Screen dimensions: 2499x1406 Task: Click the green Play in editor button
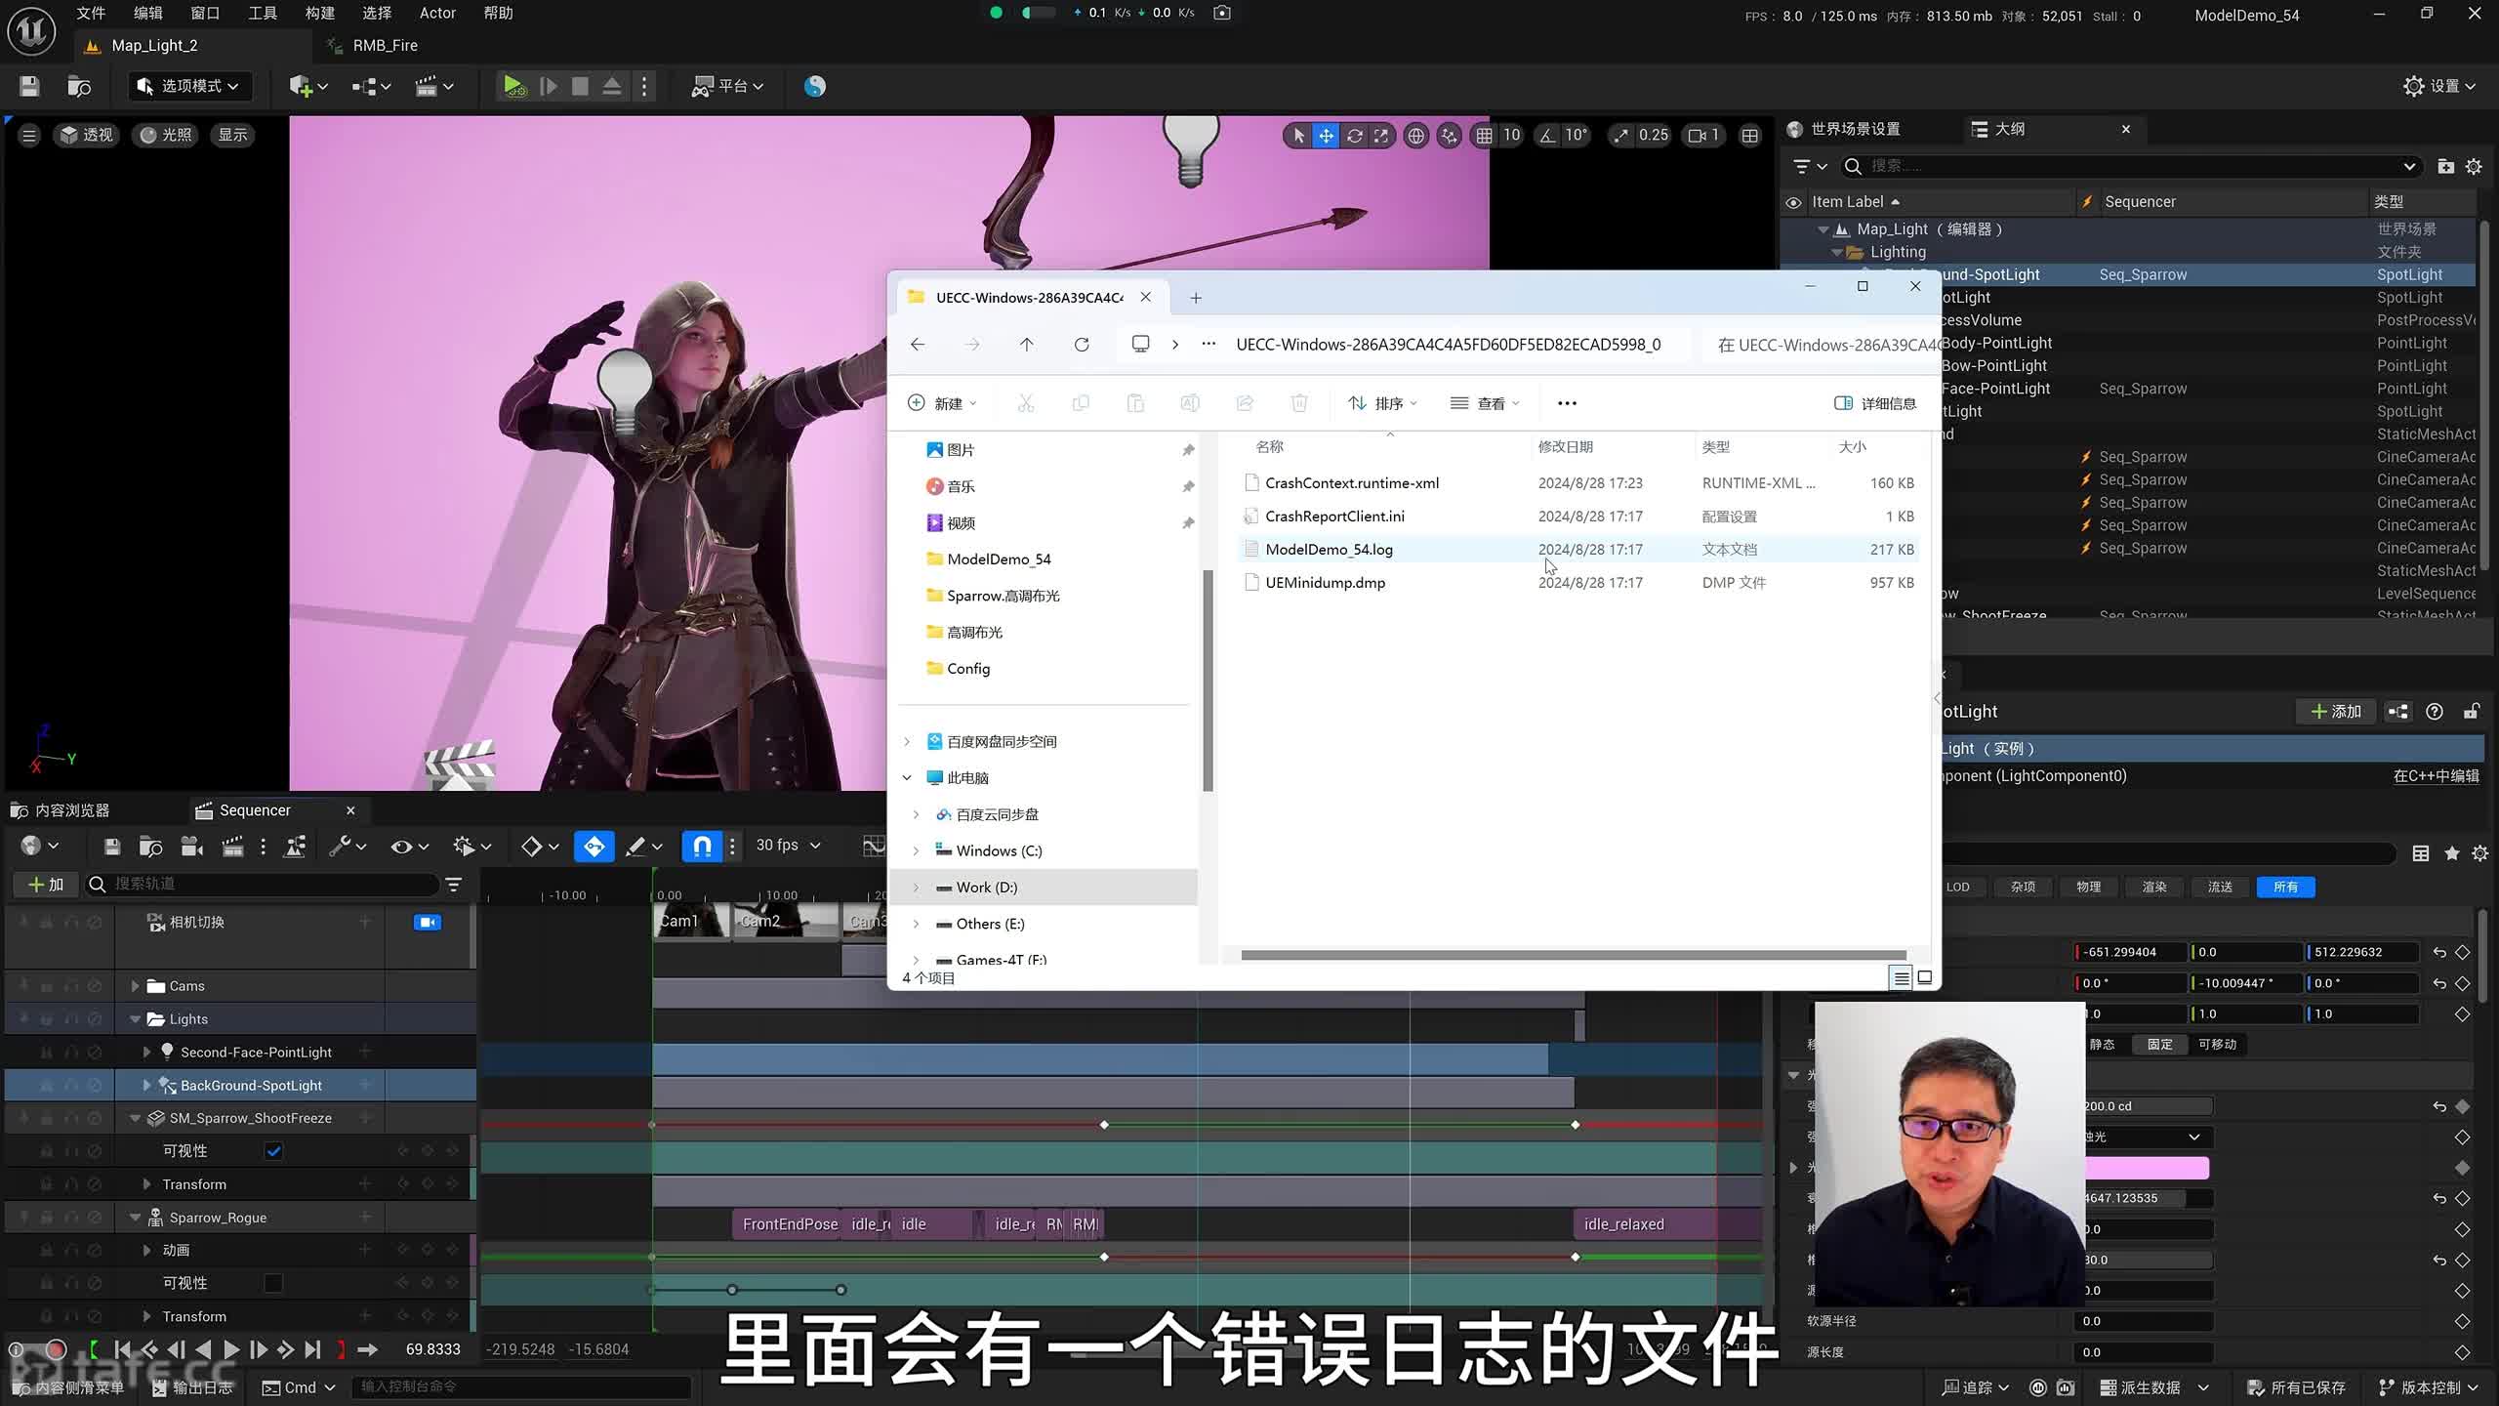click(x=513, y=86)
